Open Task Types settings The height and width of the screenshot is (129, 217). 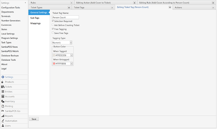click(x=6, y=42)
